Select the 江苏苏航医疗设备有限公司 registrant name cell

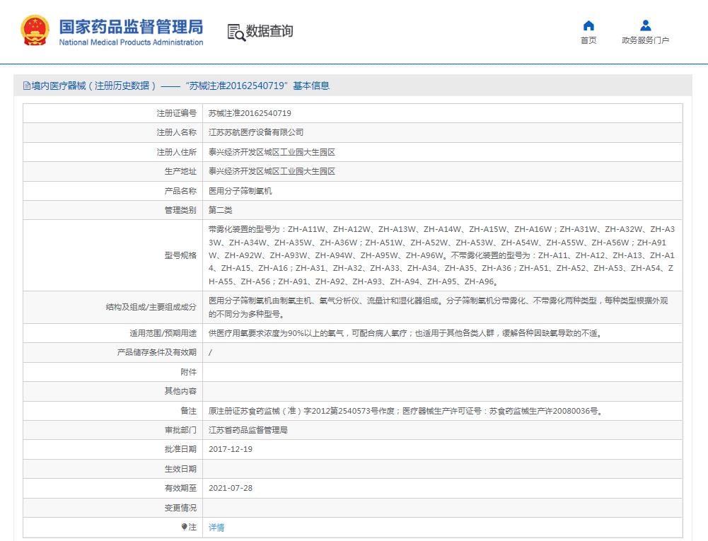click(256, 132)
